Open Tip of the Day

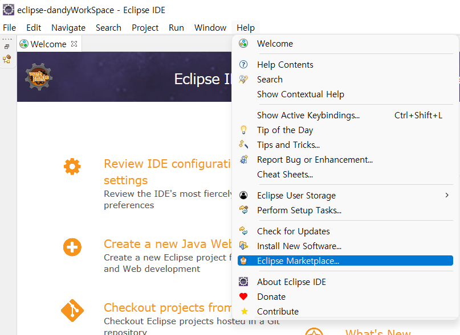[x=345, y=130]
